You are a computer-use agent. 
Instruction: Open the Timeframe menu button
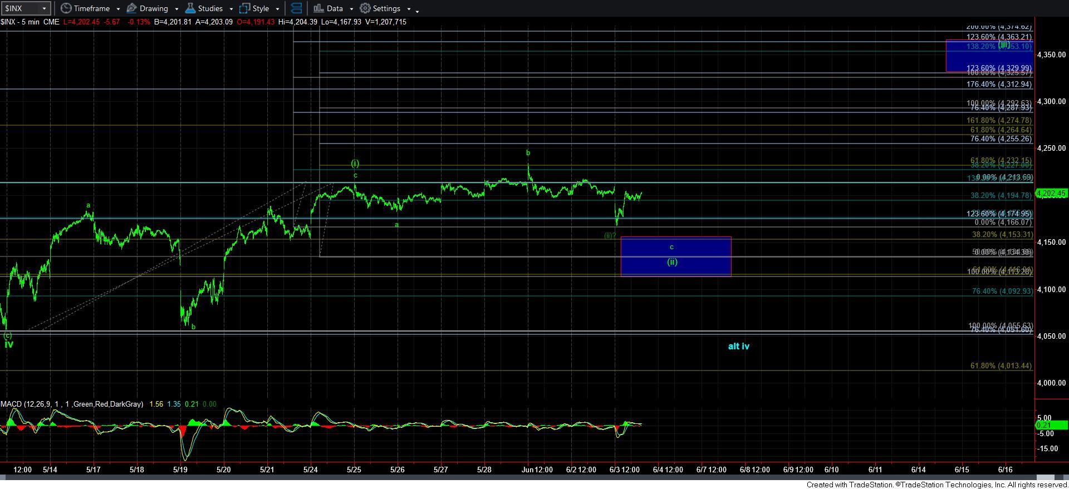click(85, 8)
